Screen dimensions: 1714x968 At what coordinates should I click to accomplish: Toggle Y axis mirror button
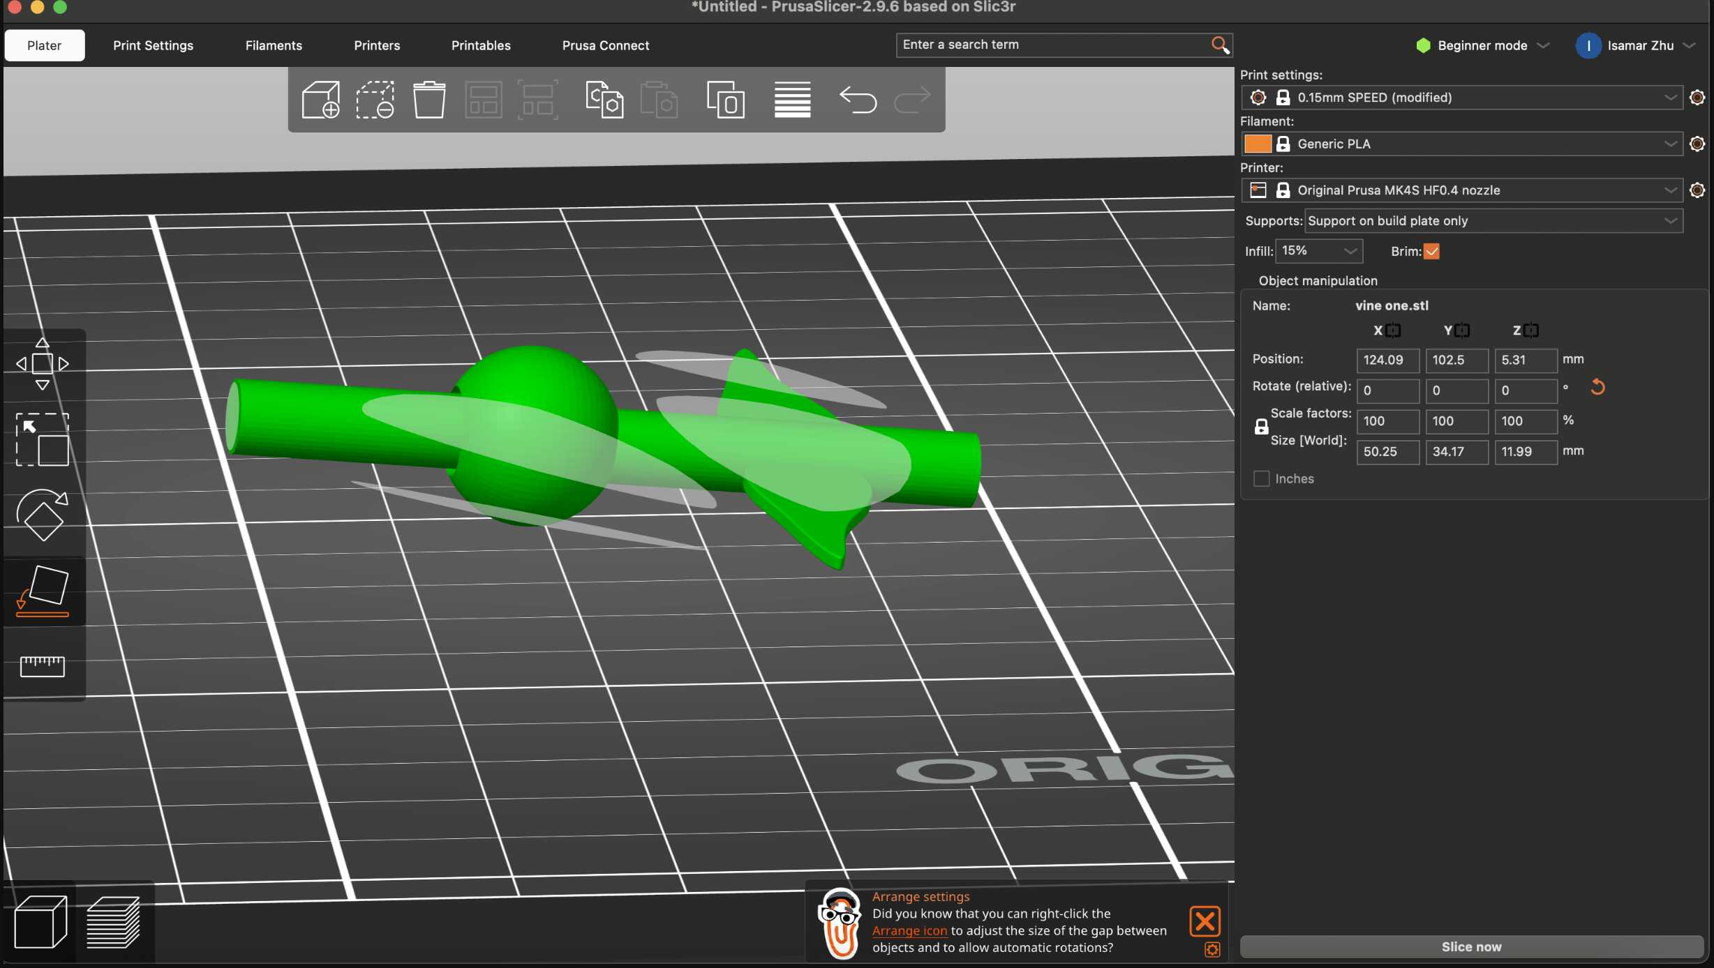(1462, 331)
